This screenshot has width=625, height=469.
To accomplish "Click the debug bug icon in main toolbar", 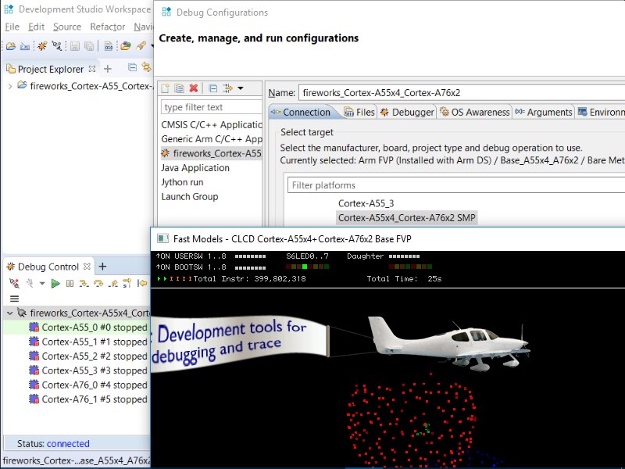I will [42, 46].
